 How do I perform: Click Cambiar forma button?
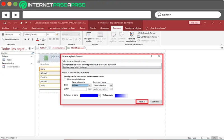[122, 37]
